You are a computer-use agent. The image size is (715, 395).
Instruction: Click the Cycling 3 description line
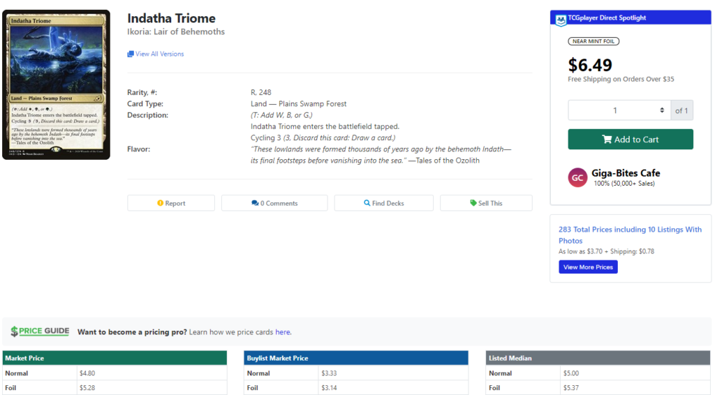pos(323,137)
